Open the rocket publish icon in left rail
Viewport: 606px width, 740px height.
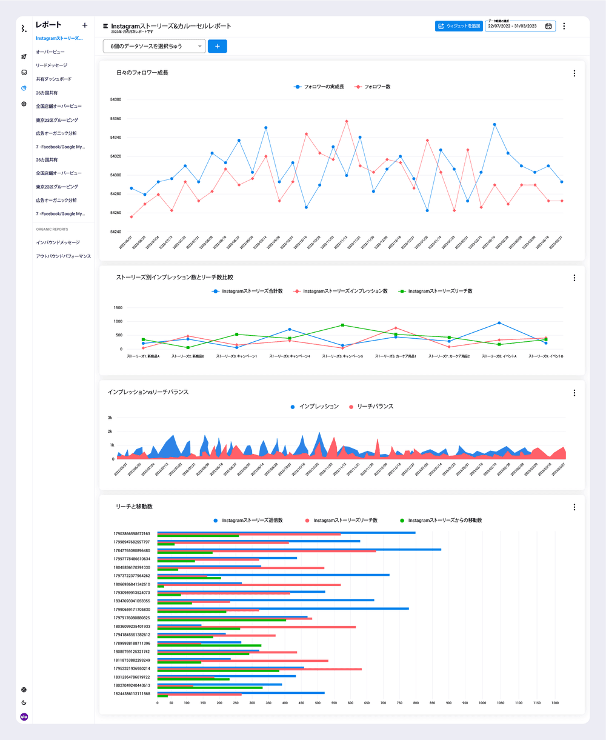(x=24, y=56)
